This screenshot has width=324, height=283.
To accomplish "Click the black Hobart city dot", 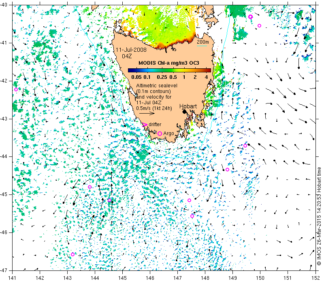I will point(185,112).
